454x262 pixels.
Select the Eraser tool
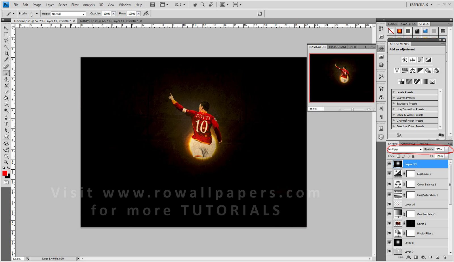pos(6,92)
